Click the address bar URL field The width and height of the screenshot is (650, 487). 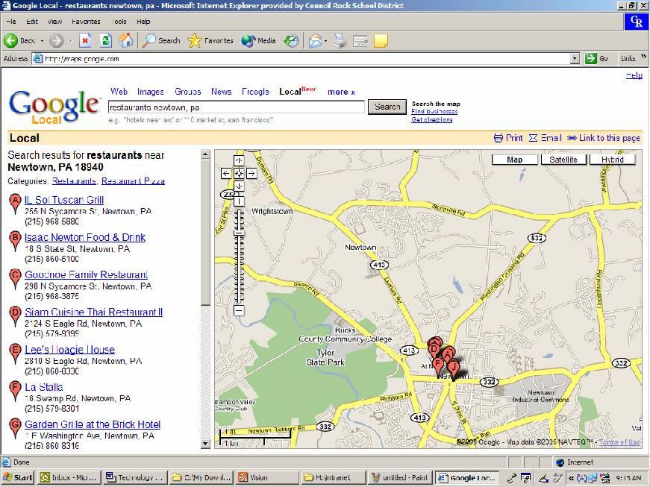[x=301, y=59]
